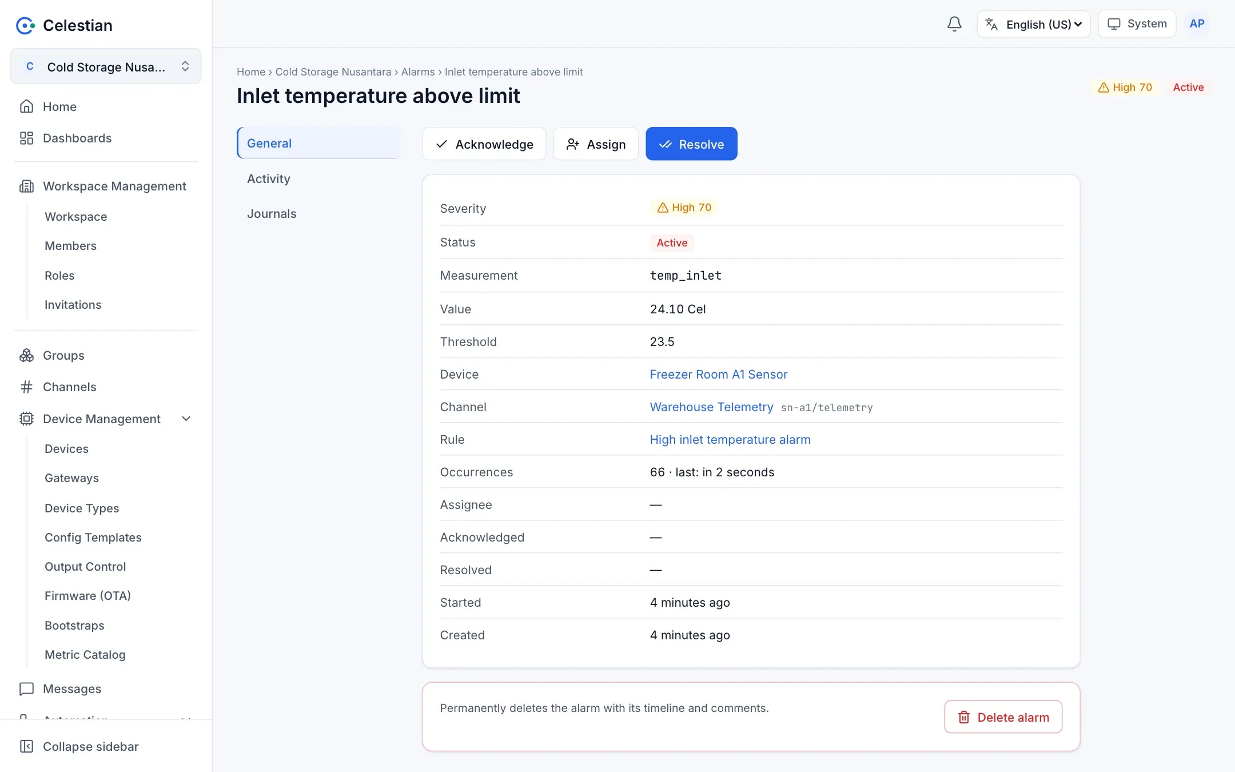Open Firmware (OTA) in the sidebar
Screen dimensions: 1235x772
[87, 596]
